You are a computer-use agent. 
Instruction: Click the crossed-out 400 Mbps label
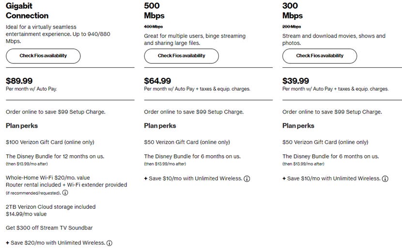[x=154, y=27]
